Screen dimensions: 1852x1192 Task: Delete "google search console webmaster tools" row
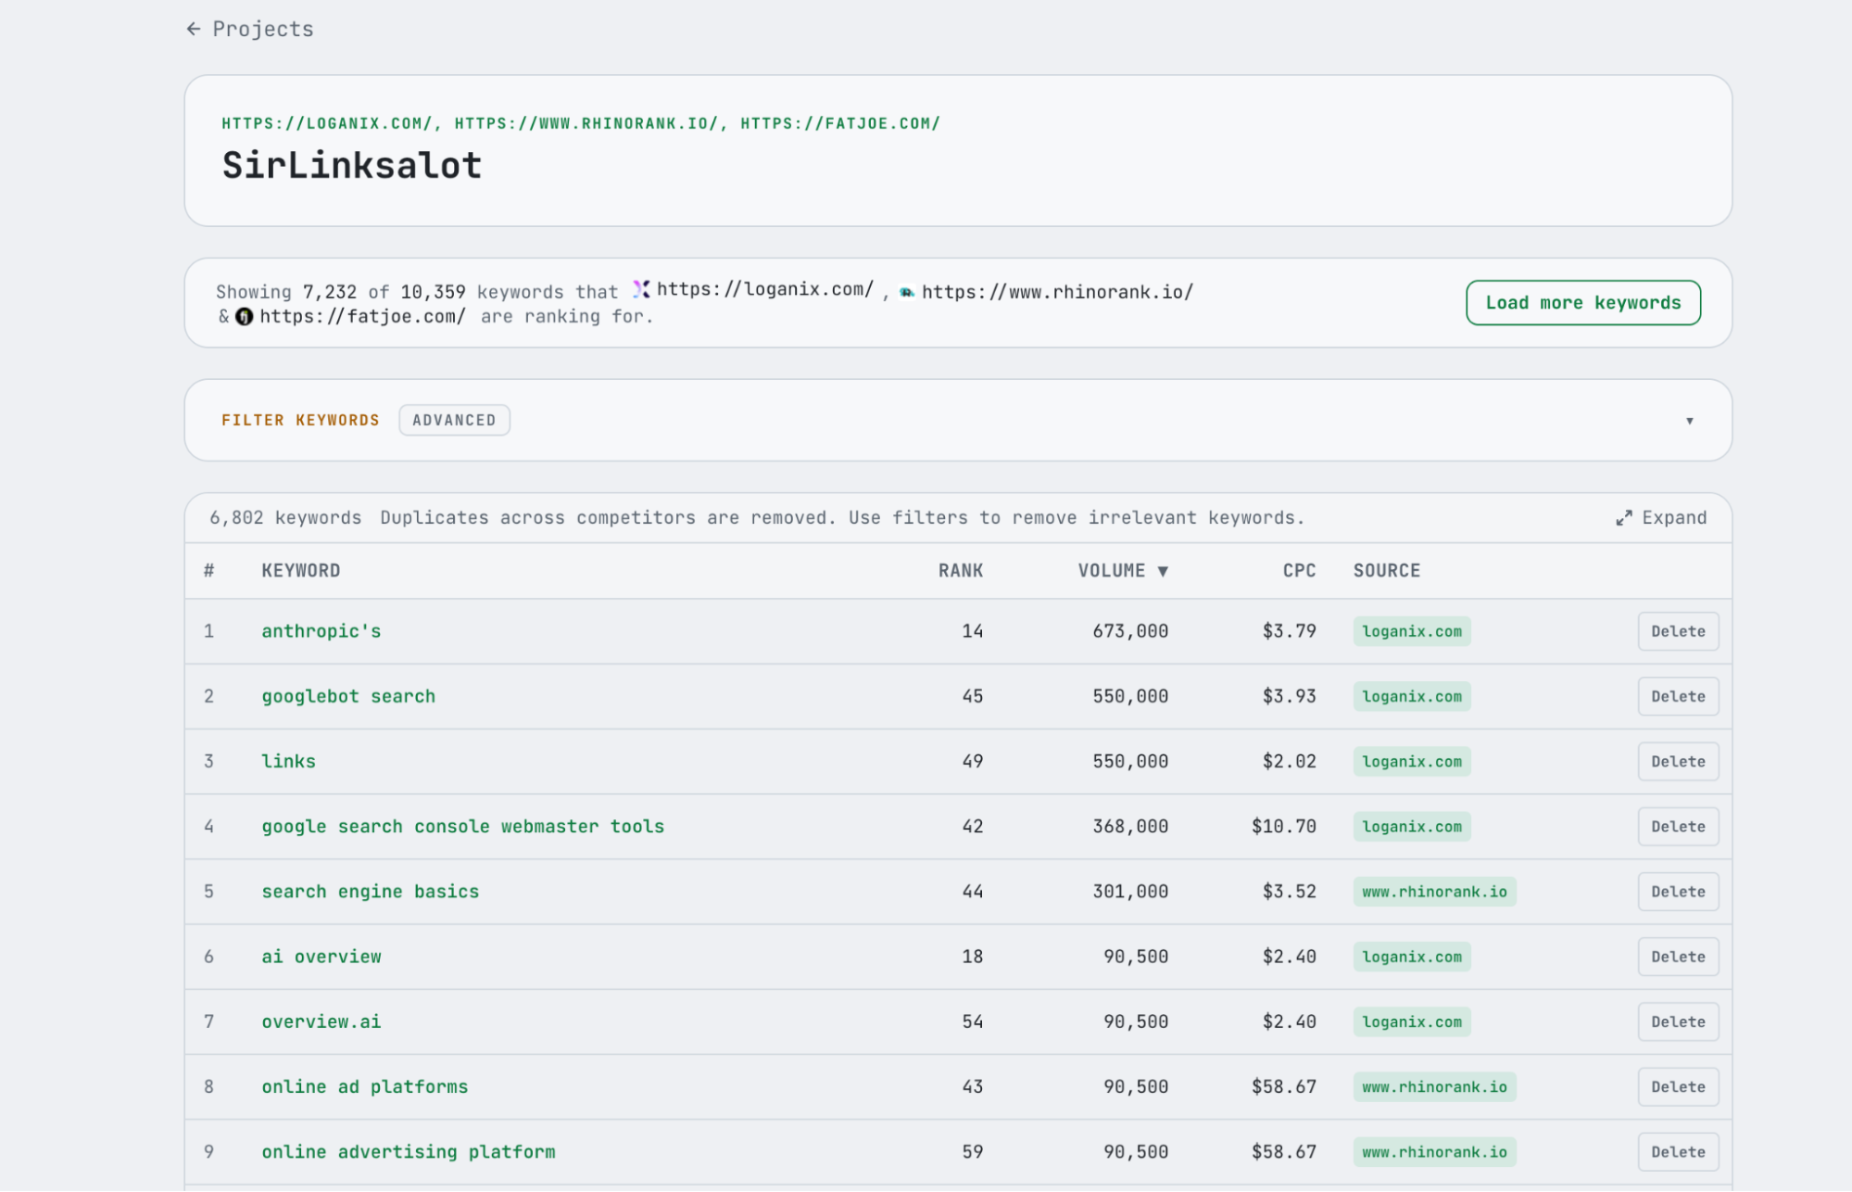coord(1677,826)
